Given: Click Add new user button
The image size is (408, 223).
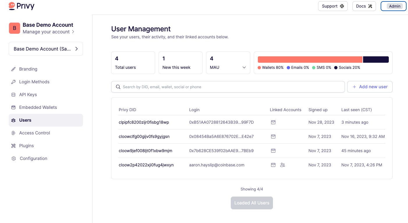Looking at the screenshot, I should [370, 87].
